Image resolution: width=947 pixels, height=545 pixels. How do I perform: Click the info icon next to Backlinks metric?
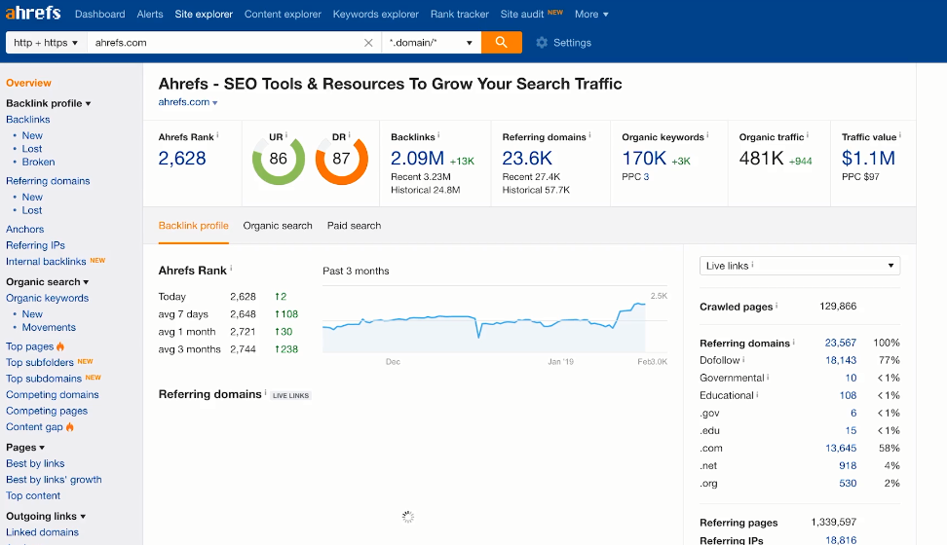438,135
